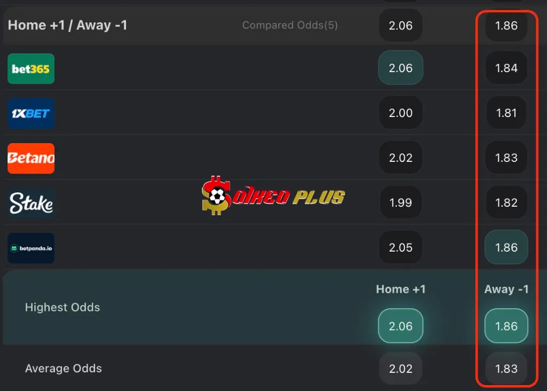Viewport: 547px width, 391px height.
Task: Select the Home +1 / Away -1 header
Action: 67,25
